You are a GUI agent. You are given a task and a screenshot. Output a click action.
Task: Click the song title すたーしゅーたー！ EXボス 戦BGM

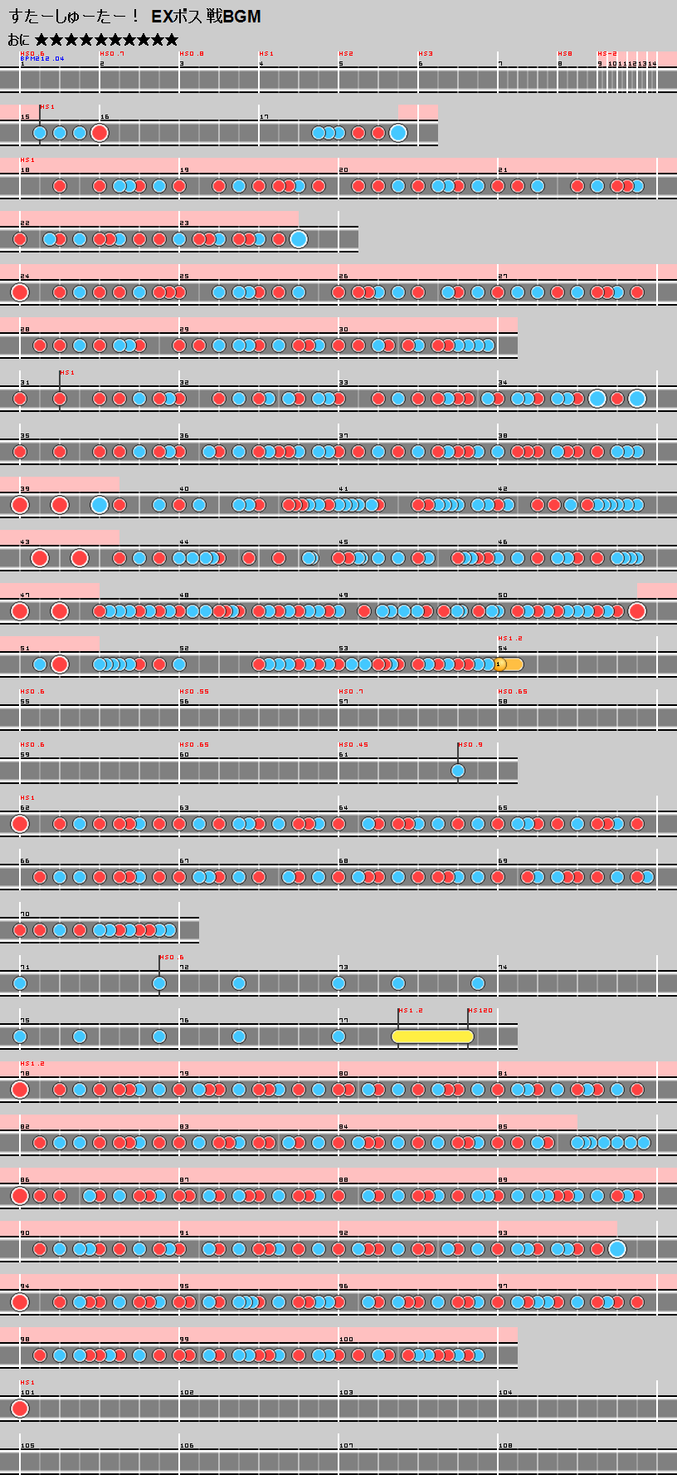134,17
